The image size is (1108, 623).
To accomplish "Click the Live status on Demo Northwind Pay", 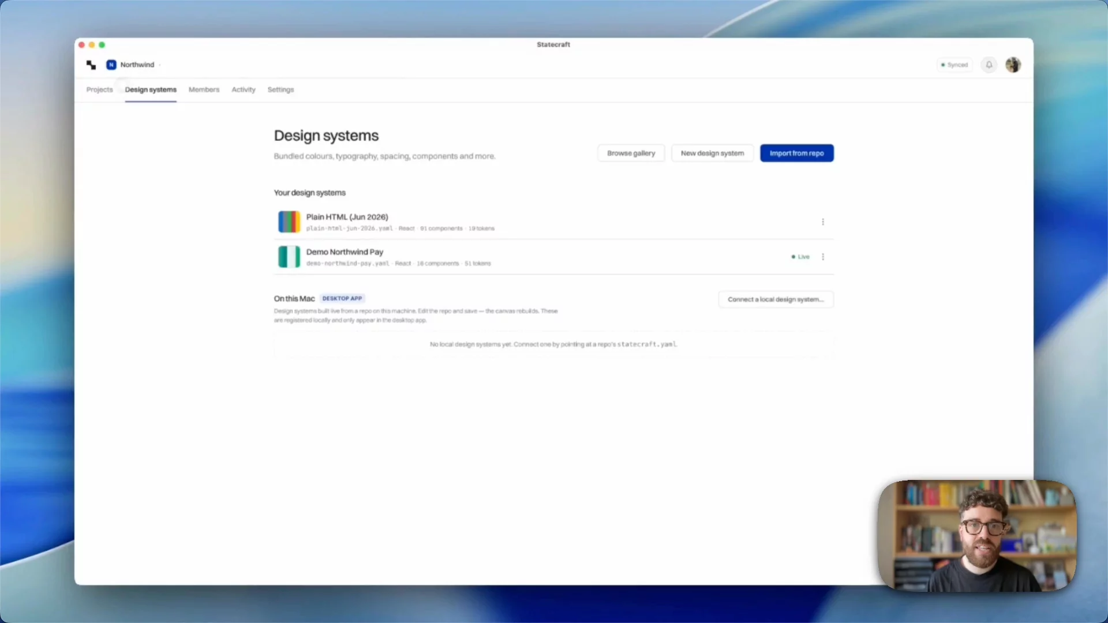I will [800, 257].
